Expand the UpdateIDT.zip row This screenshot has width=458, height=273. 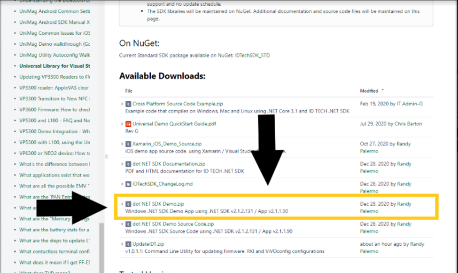point(122,244)
